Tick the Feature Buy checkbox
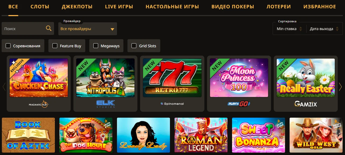The height and width of the screenshot is (155, 345). point(55,46)
